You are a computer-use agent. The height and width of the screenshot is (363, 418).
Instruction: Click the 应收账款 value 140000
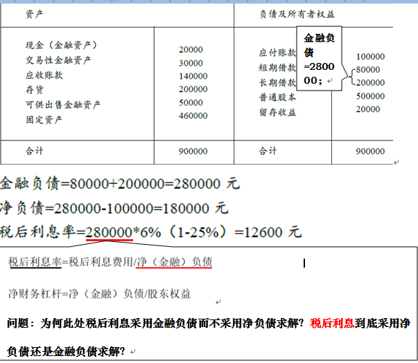pos(193,76)
